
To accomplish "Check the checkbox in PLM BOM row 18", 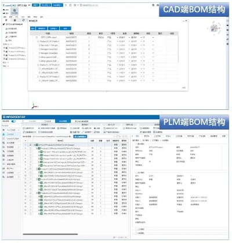I will tap(30, 203).
